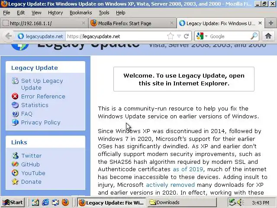
Task: Open the Donate link
Action: point(31,182)
